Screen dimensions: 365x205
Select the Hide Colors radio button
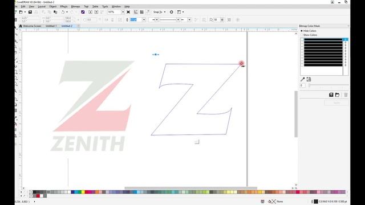[x=302, y=31]
